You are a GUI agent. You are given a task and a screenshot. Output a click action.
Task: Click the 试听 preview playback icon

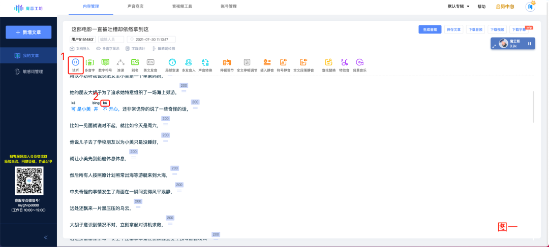point(75,62)
